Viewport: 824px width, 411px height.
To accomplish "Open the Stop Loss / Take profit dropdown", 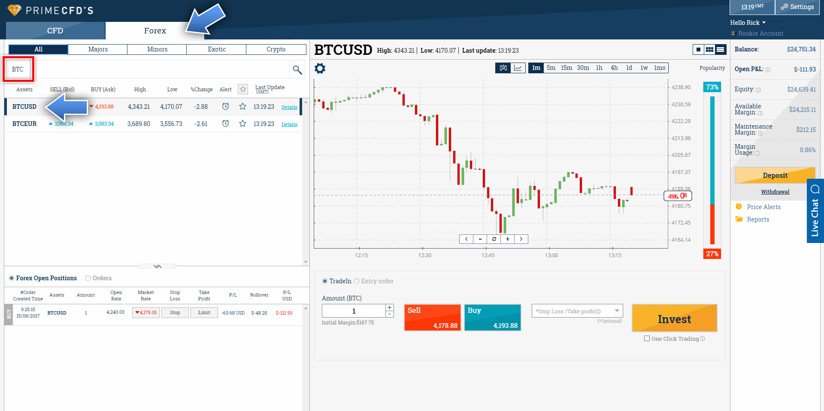I will pyautogui.click(x=577, y=311).
